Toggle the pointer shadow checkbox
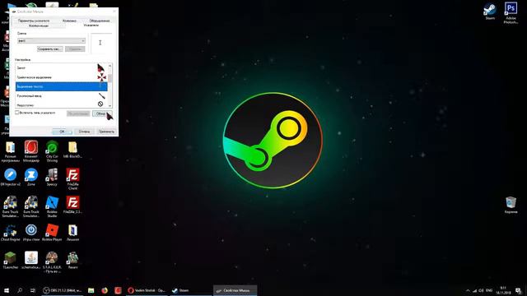The width and height of the screenshot is (527, 296). (16, 113)
